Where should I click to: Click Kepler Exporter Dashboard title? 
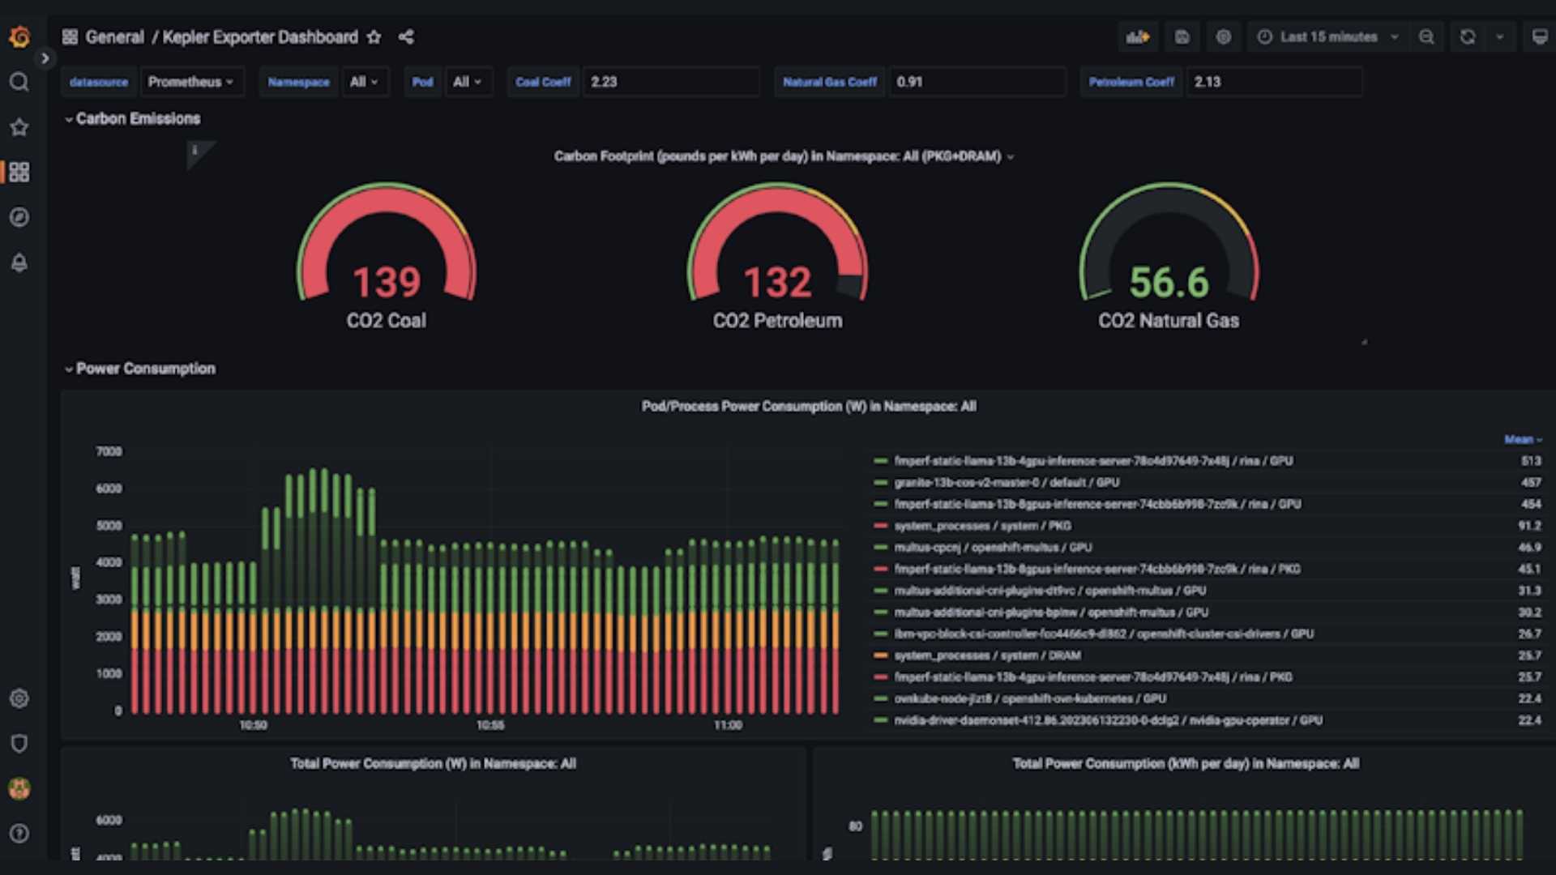point(260,37)
